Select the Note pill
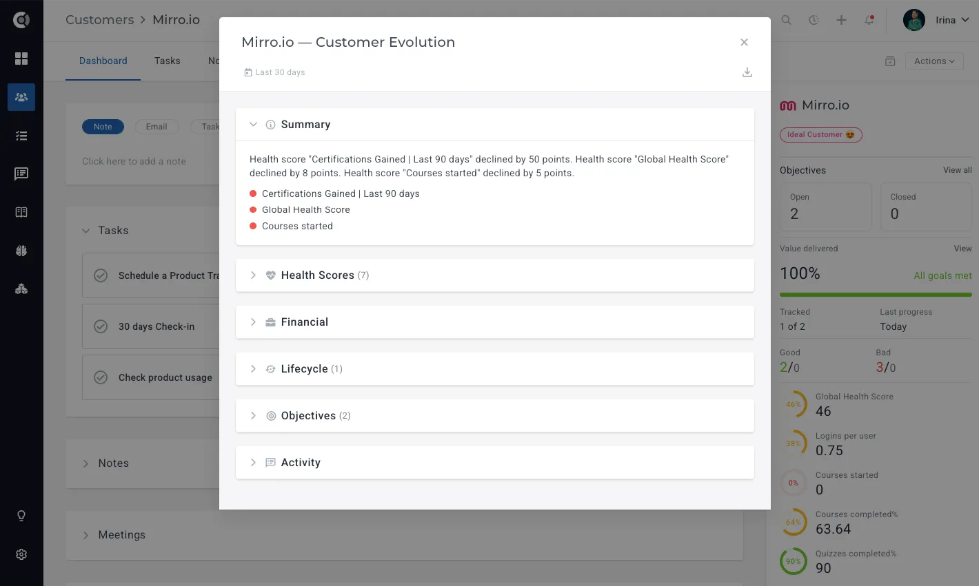The image size is (979, 586). click(x=103, y=127)
